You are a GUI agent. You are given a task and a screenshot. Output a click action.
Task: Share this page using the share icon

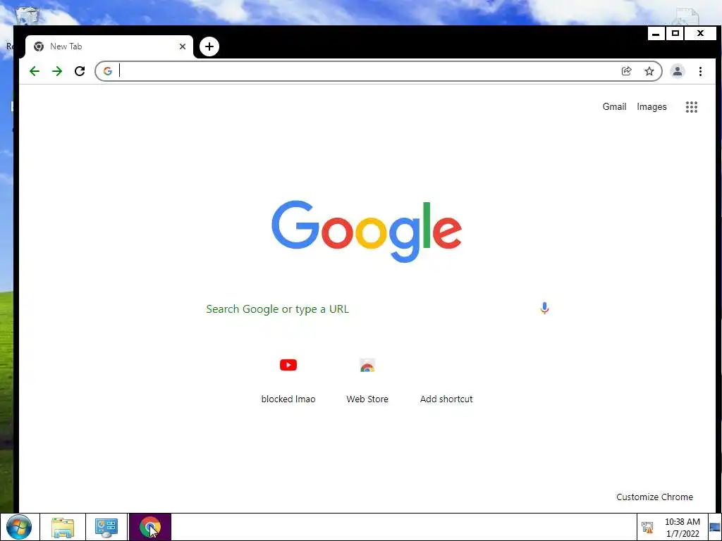(x=627, y=71)
